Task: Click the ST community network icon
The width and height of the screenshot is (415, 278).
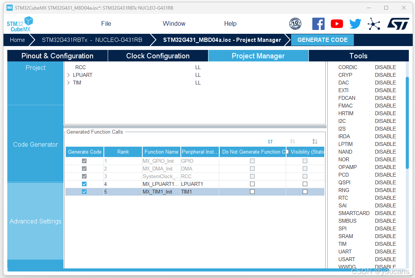Action: [374, 24]
